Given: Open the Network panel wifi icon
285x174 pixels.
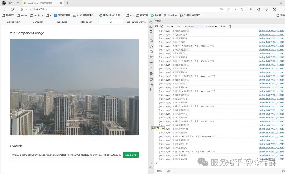Looking at the screenshot, I should pyautogui.click(x=151, y=62).
